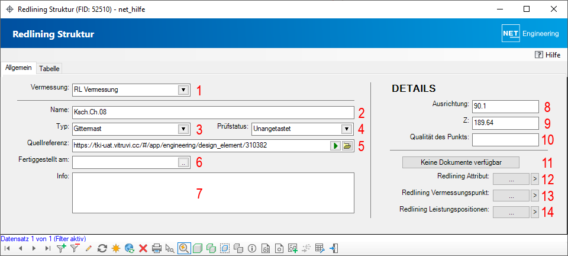Jump to the last record
This screenshot has height=256, width=568.
47,248
